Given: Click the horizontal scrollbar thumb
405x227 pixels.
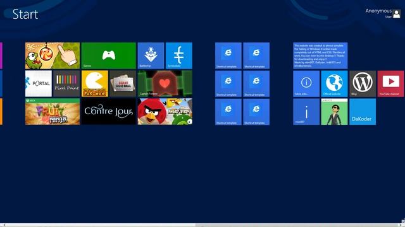Looking at the screenshot, I should click(x=297, y=225).
